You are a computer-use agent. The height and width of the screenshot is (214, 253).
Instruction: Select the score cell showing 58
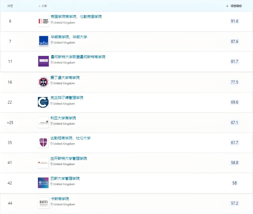pyautogui.click(x=234, y=183)
